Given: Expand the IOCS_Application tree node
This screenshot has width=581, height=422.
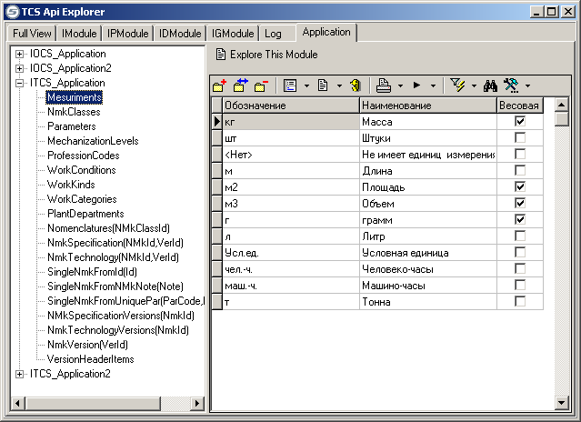Looking at the screenshot, I should tap(20, 54).
